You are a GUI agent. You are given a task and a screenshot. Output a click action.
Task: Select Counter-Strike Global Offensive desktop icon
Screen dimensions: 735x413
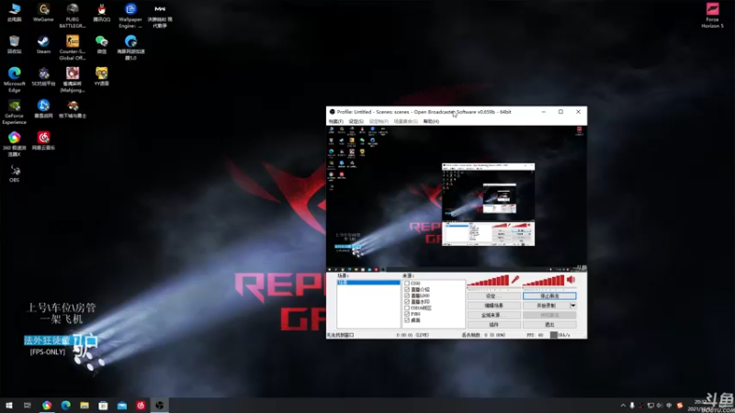73,48
